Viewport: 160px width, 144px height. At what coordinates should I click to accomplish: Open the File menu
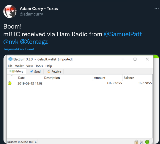(10, 66)
